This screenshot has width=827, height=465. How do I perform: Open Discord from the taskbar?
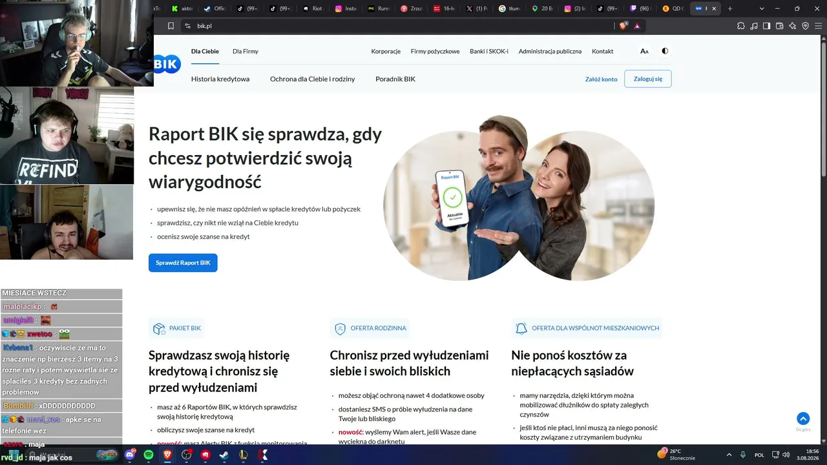130,455
